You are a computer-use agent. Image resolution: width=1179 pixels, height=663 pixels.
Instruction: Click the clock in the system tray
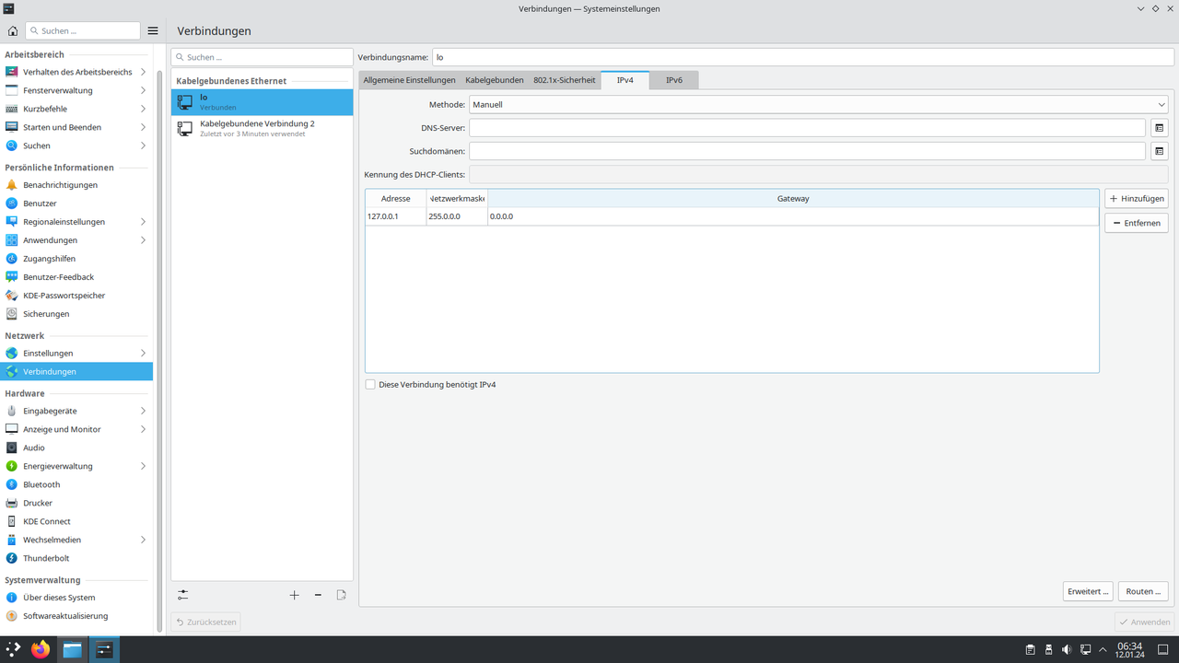[1129, 649]
